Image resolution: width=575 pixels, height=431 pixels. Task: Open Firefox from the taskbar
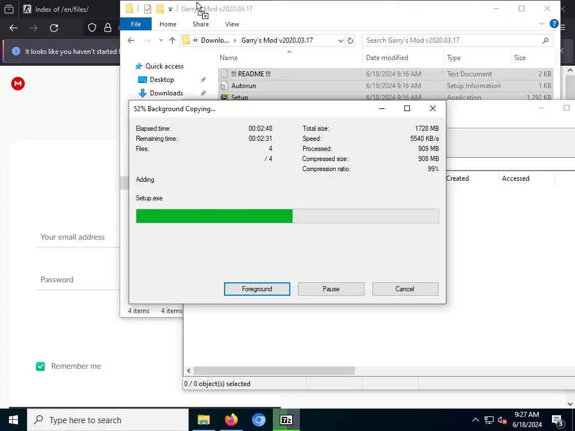tap(231, 420)
